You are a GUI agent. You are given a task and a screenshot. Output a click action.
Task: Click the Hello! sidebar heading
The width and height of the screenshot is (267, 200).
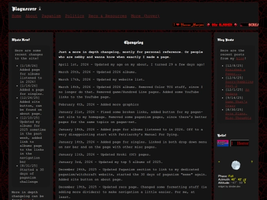[222, 135]
